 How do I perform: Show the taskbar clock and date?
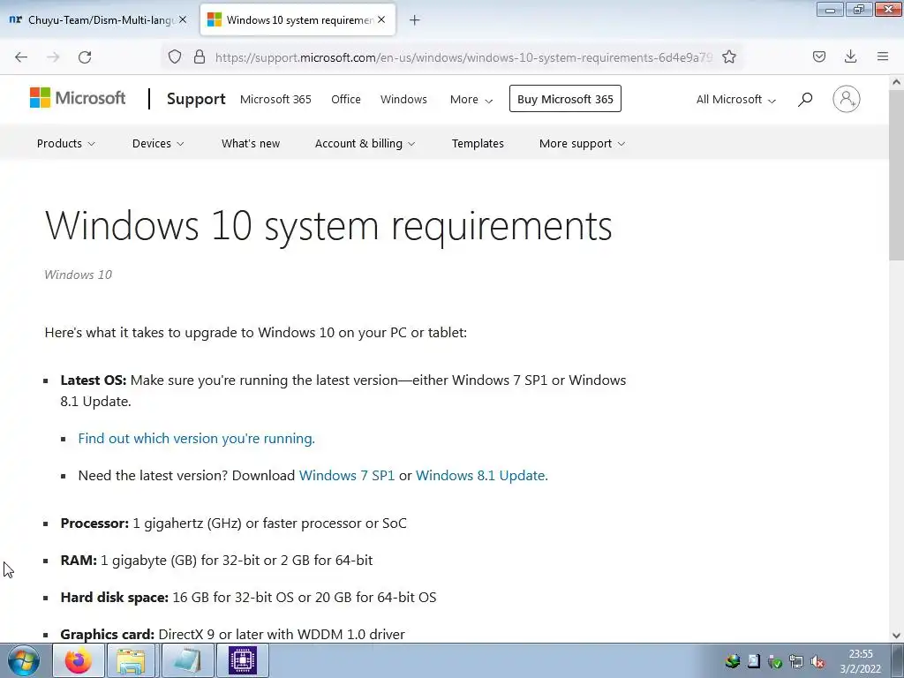[860, 661]
